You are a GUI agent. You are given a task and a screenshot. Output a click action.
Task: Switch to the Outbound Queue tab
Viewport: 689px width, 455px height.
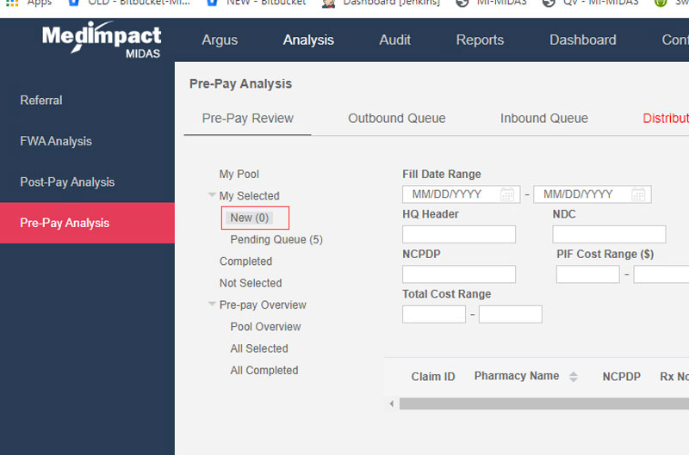tap(397, 119)
